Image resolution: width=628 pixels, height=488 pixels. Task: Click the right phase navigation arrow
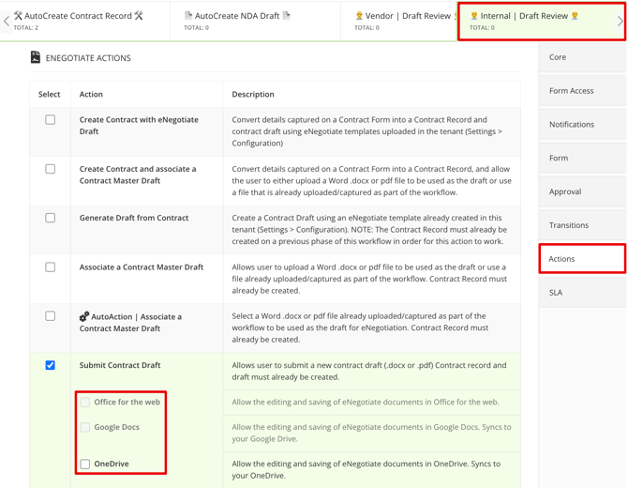tap(620, 21)
